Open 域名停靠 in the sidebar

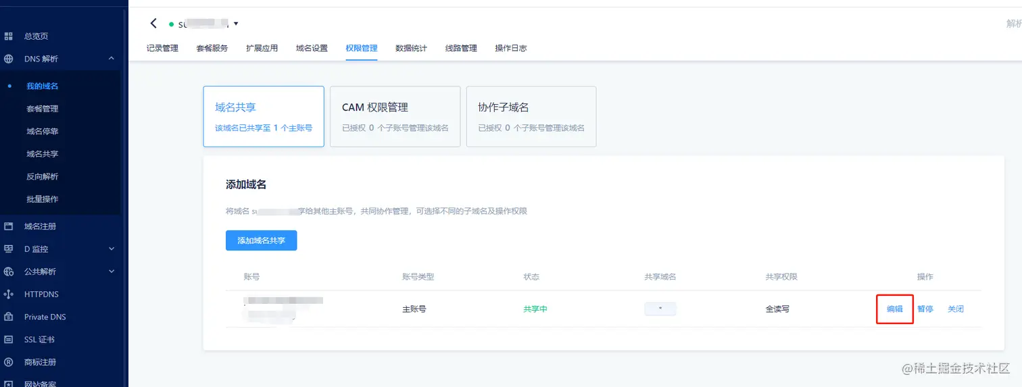[x=42, y=132]
